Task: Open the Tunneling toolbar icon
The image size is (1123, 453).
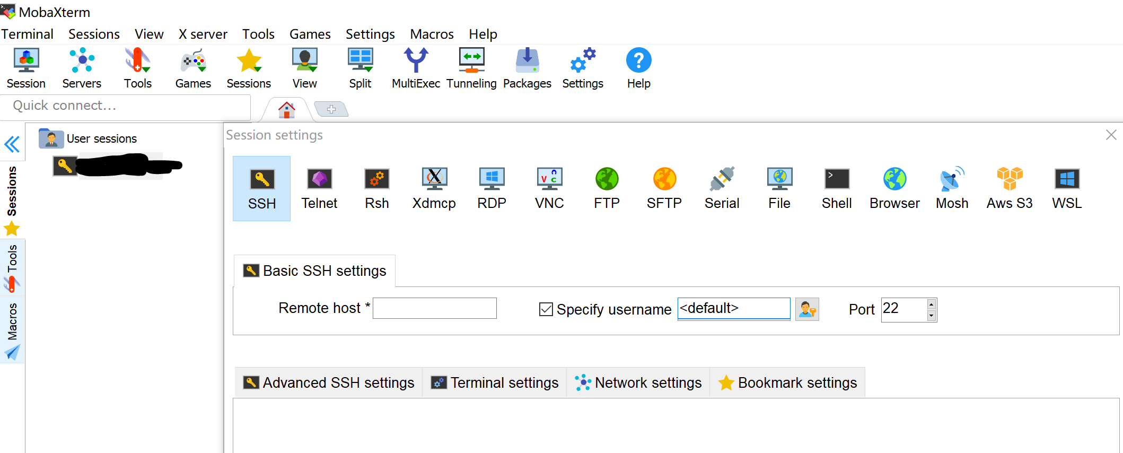Action: coord(471,68)
